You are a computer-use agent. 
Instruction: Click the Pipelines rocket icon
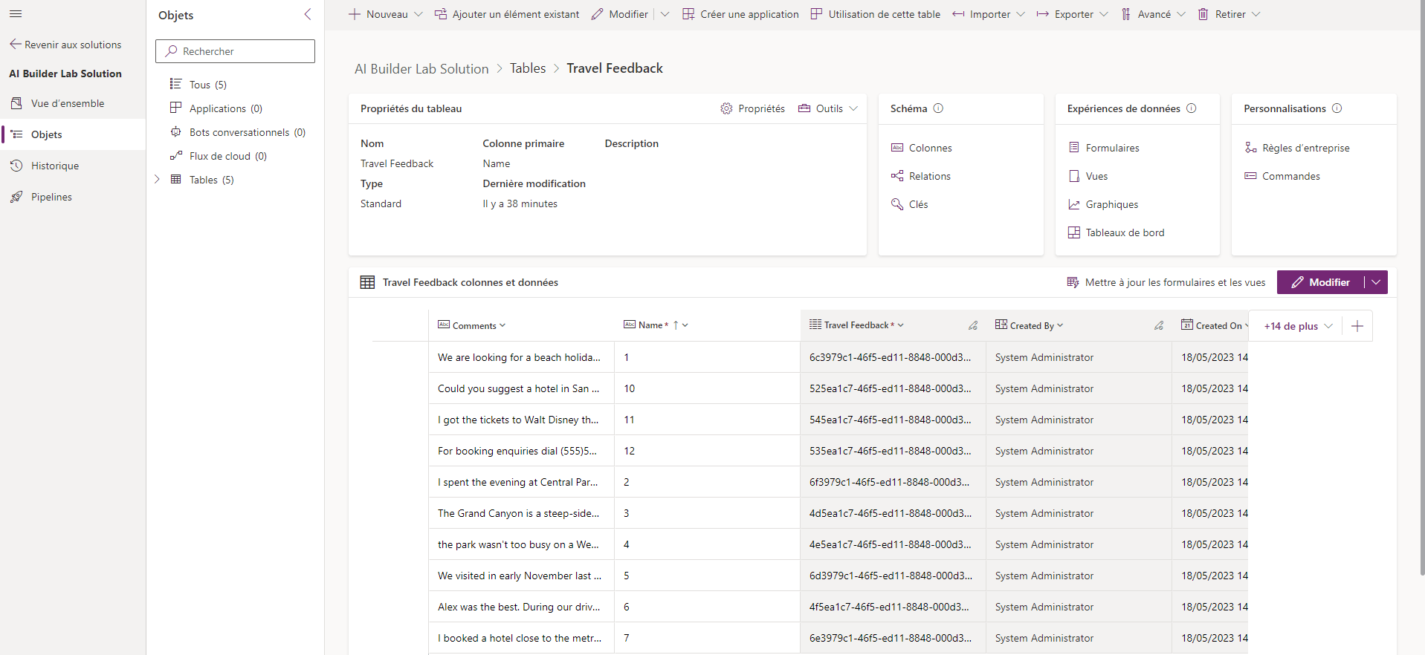point(16,197)
